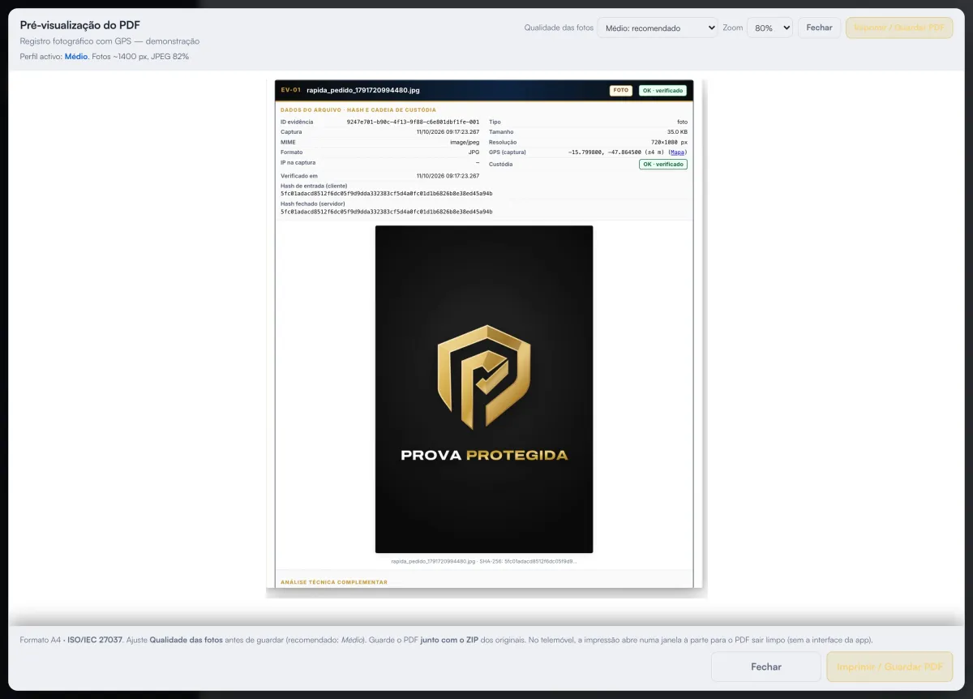Open the Qualidade das fotos dropdown

[658, 28]
